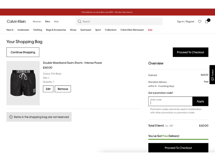This screenshot has width=215, height=161.
Task: Open the shopping bag icon
Action: (207, 21)
